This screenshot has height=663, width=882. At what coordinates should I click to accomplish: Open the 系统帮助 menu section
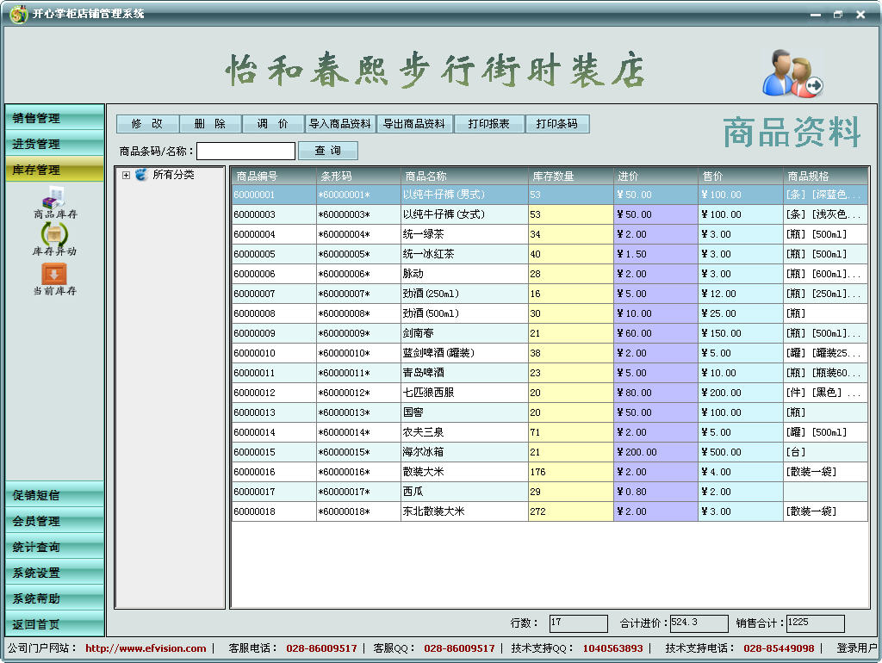click(54, 598)
